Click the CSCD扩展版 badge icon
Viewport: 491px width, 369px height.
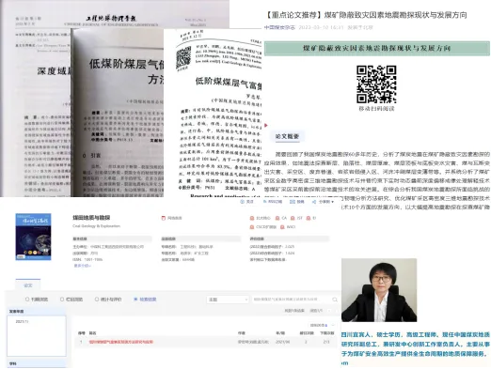click(252, 227)
